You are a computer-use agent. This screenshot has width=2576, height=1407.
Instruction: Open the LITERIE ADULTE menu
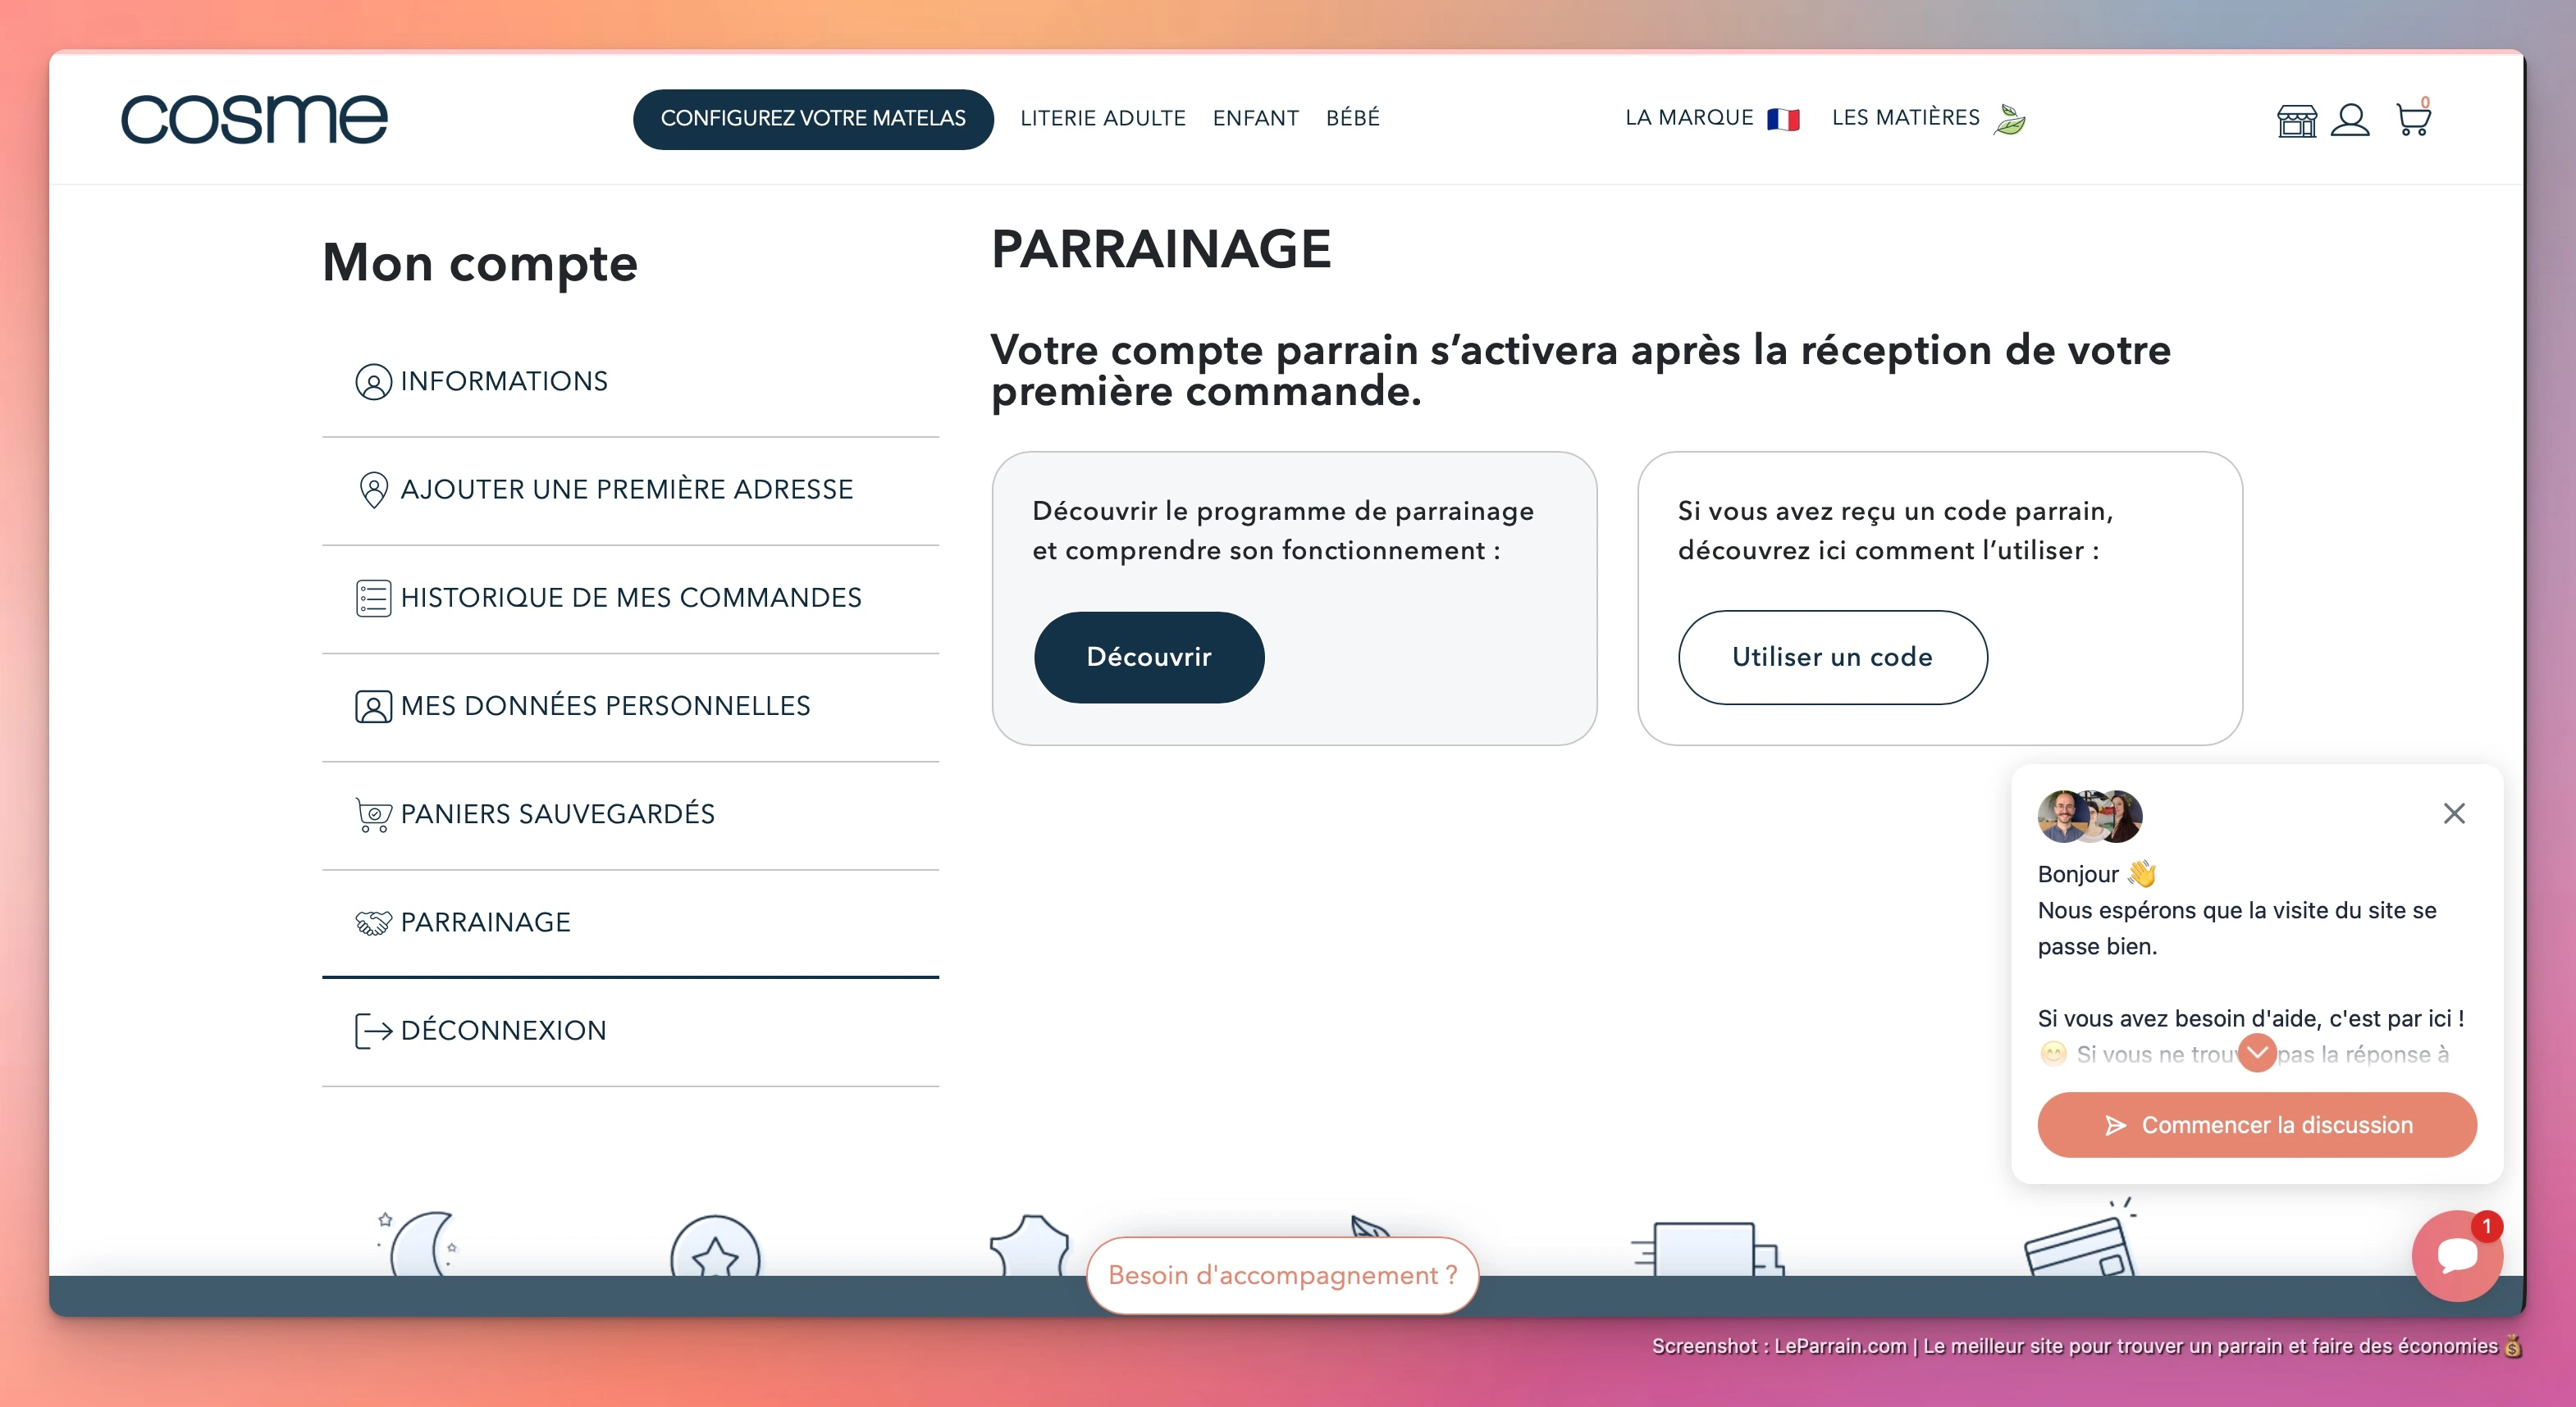pyautogui.click(x=1103, y=118)
